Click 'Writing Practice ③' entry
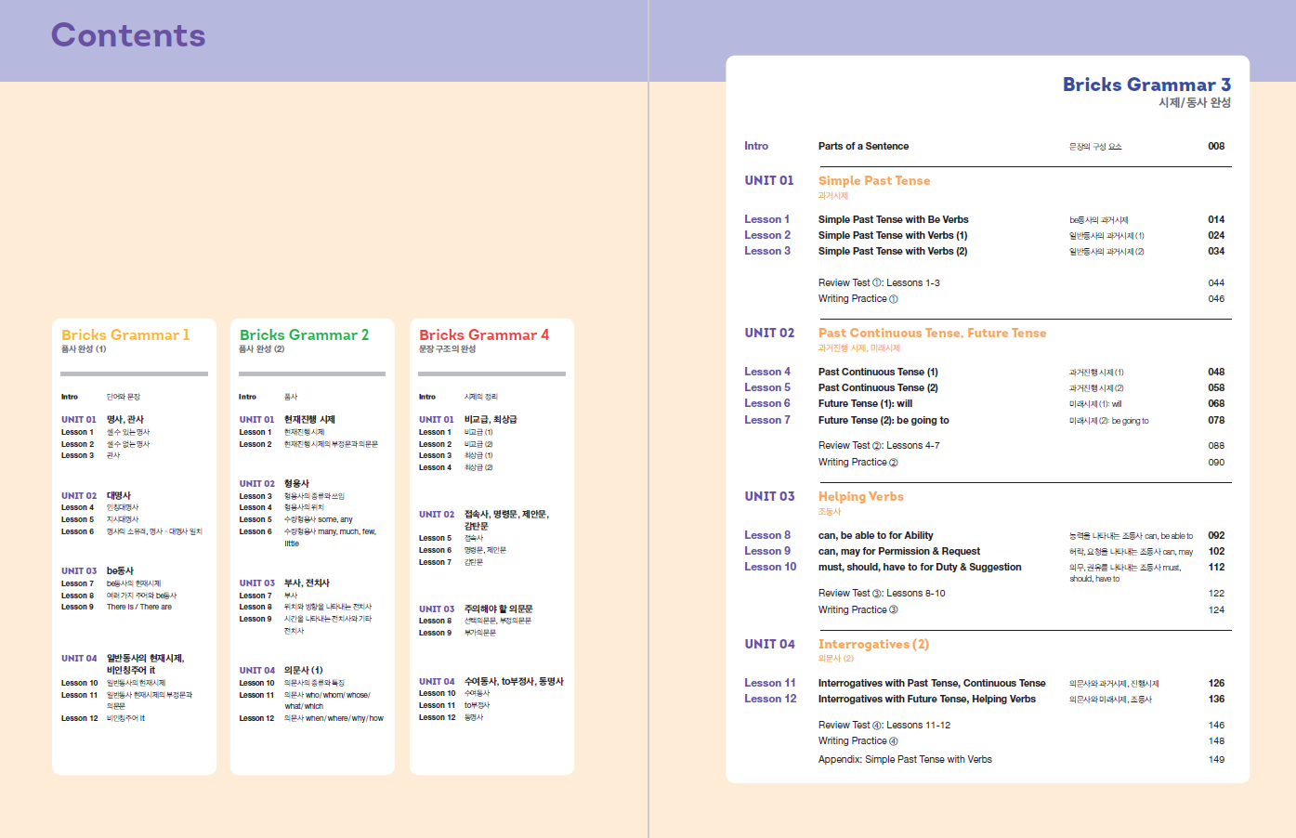Image resolution: width=1296 pixels, height=838 pixels. pyautogui.click(x=857, y=609)
